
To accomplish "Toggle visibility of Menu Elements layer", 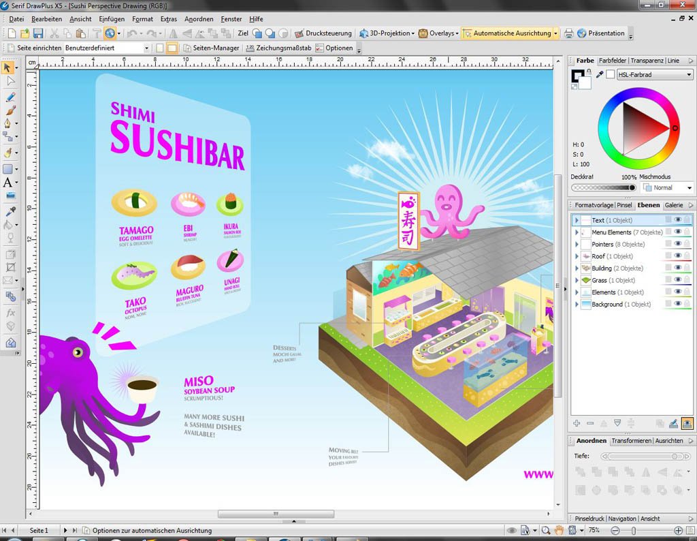I will (x=678, y=232).
